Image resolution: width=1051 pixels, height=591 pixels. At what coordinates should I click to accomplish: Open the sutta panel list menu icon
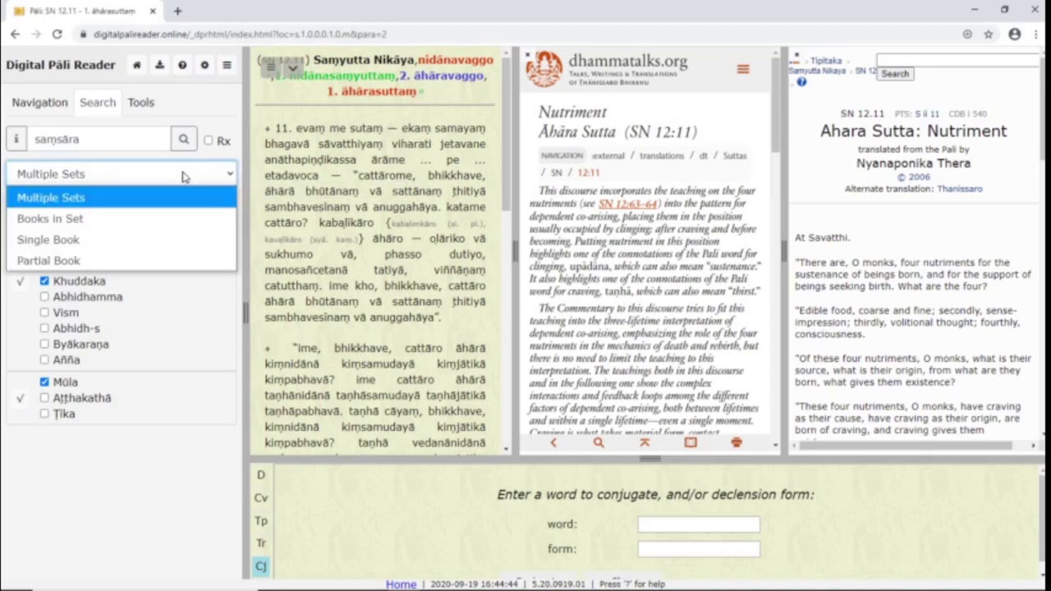[271, 68]
